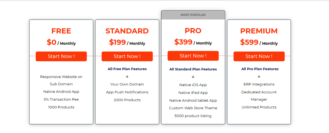
Task: Select the STANDARD plan heading
Action: coord(127,31)
